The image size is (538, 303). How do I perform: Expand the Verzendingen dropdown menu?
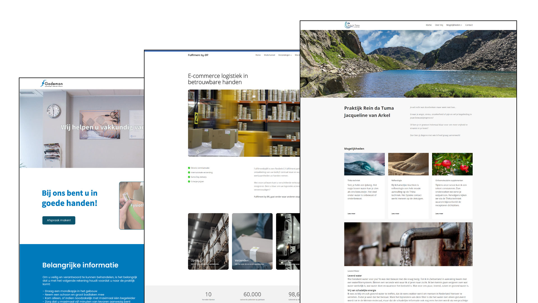[285, 55]
